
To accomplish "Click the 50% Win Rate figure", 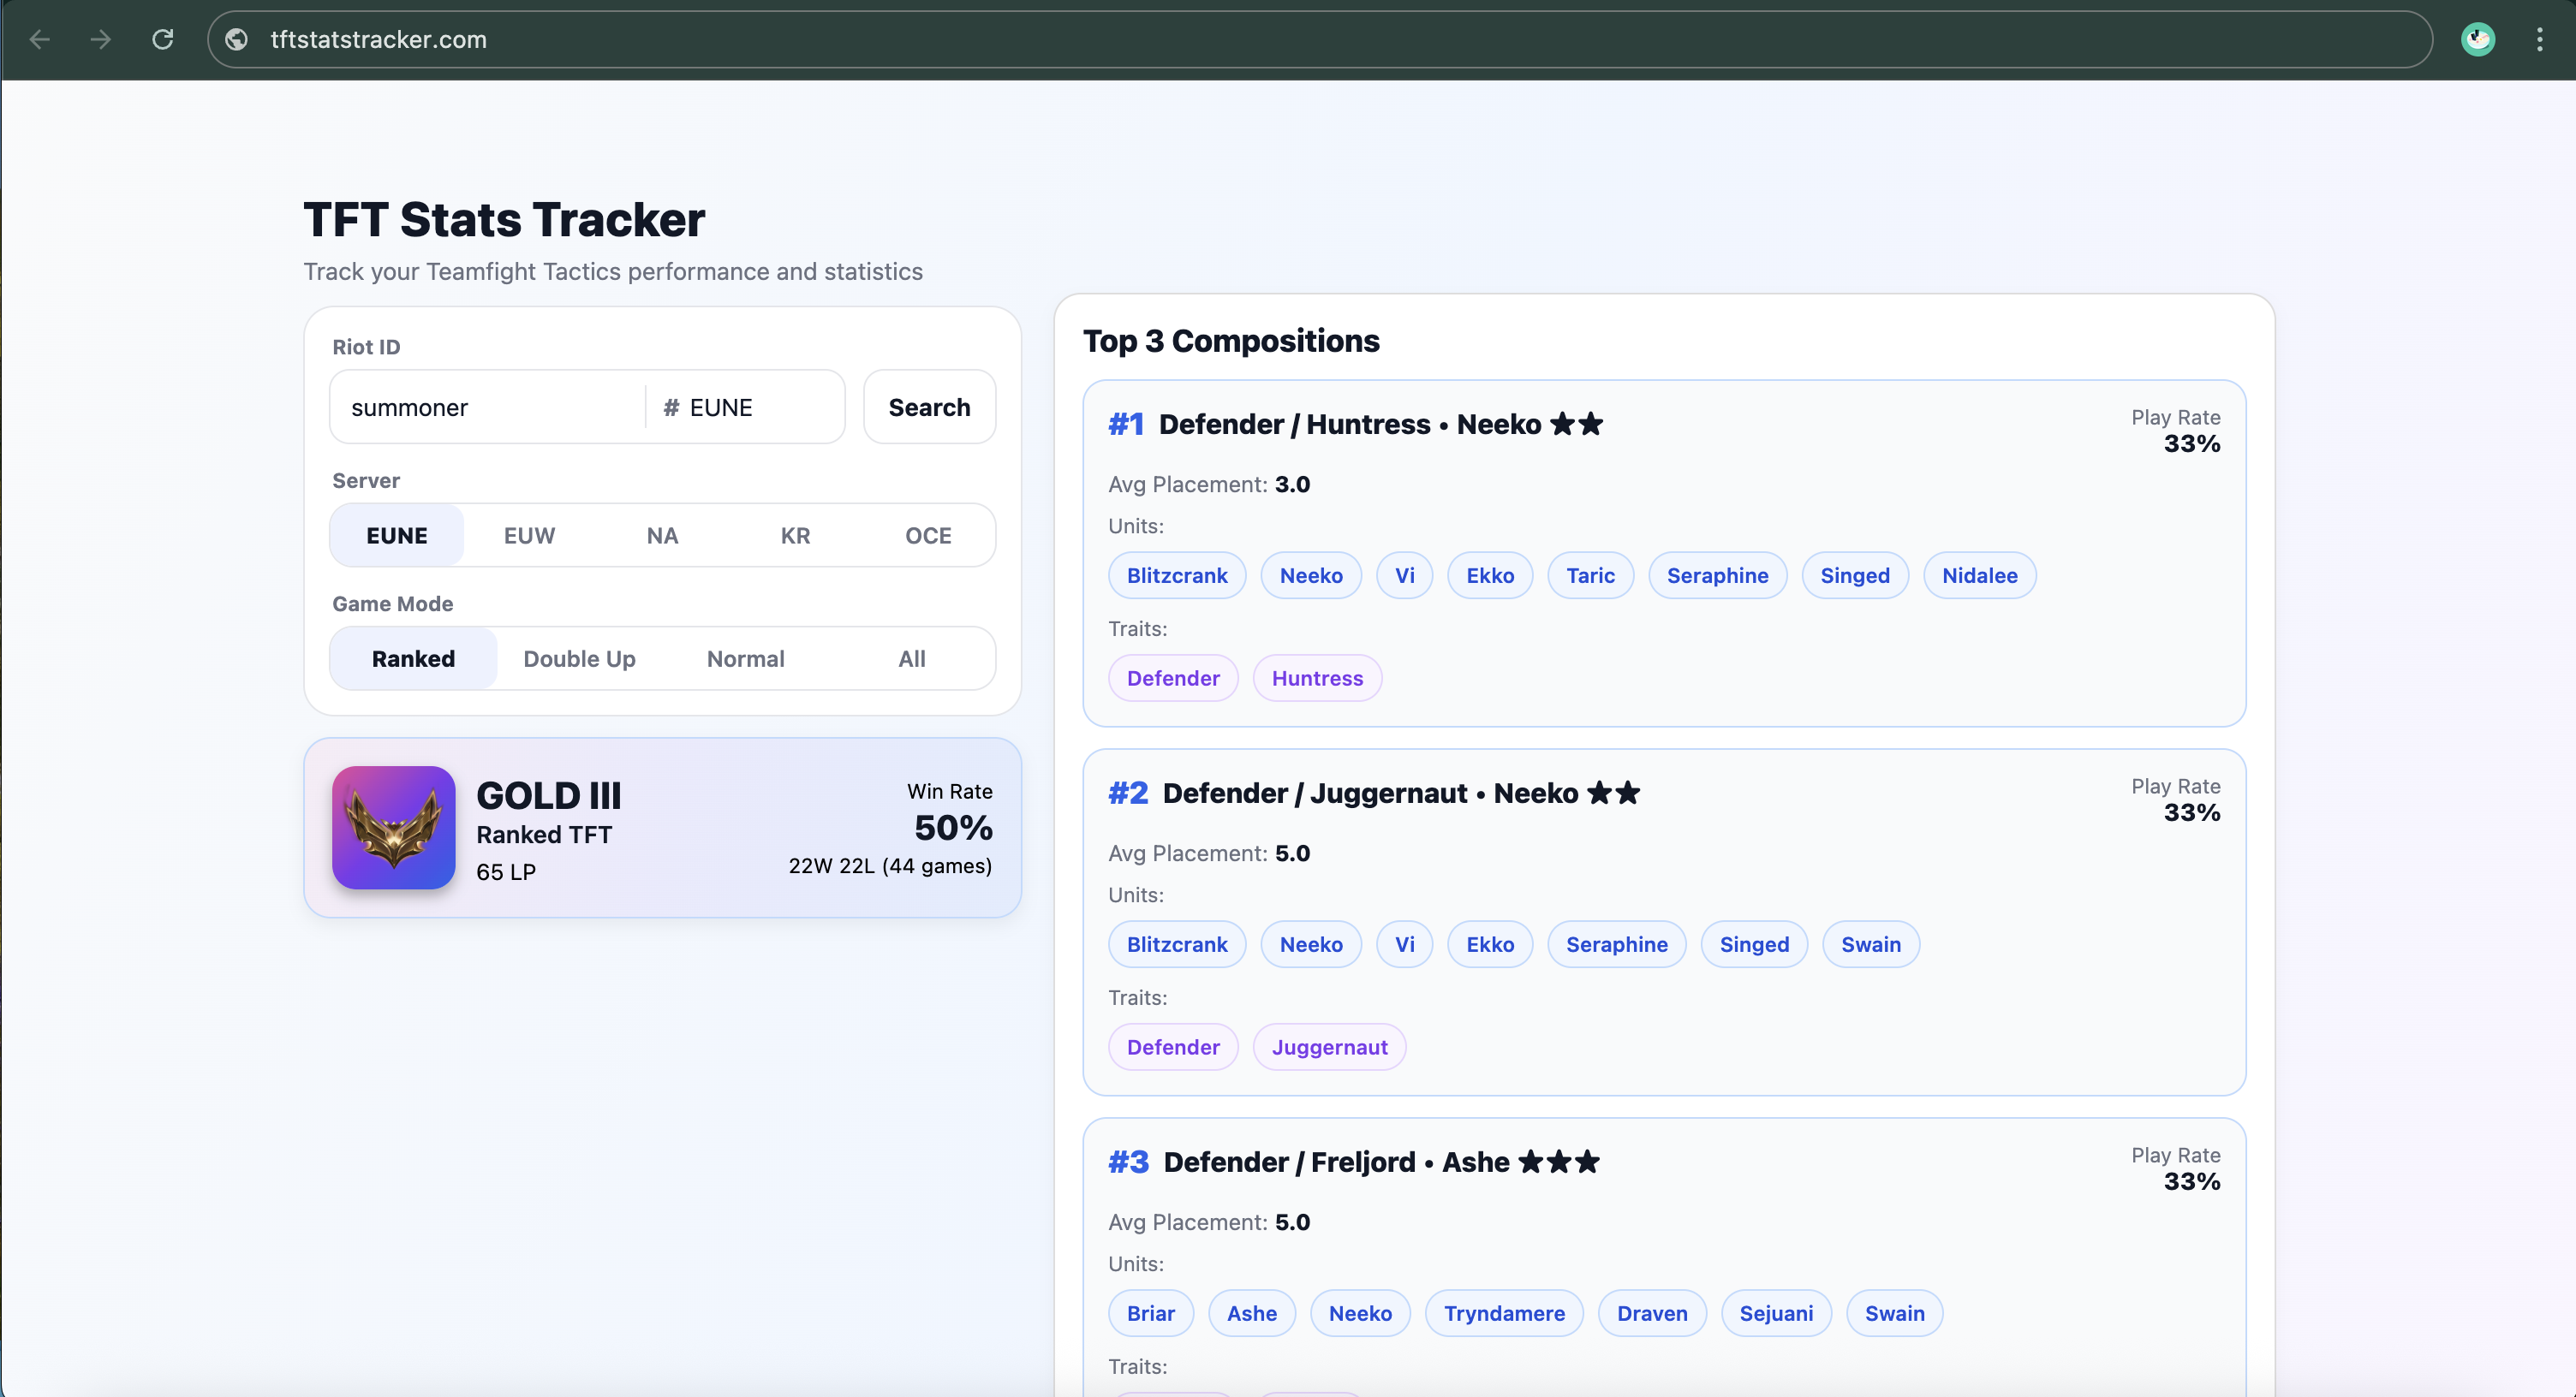I will [952, 828].
